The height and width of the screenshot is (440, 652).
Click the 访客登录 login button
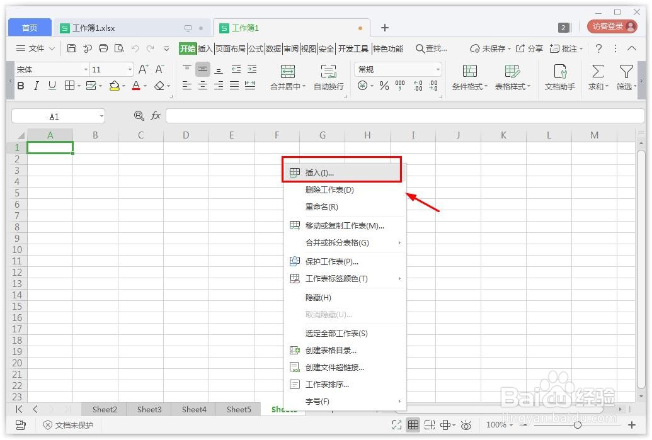click(x=609, y=27)
